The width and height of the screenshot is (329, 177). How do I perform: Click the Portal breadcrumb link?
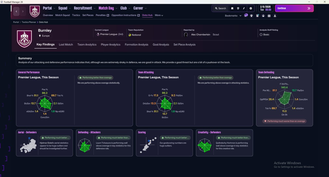(16, 22)
